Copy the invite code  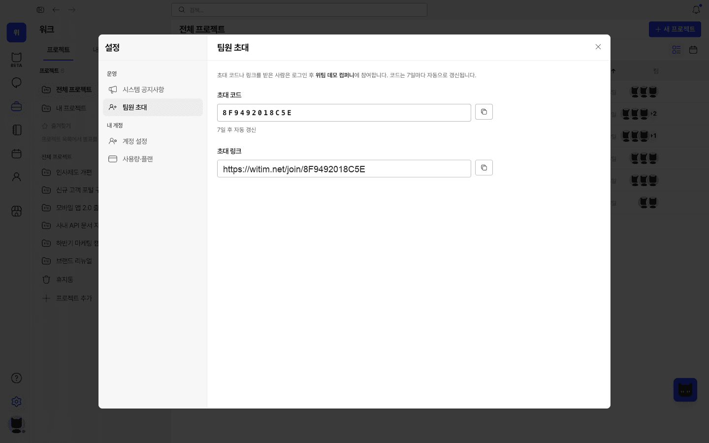483,112
